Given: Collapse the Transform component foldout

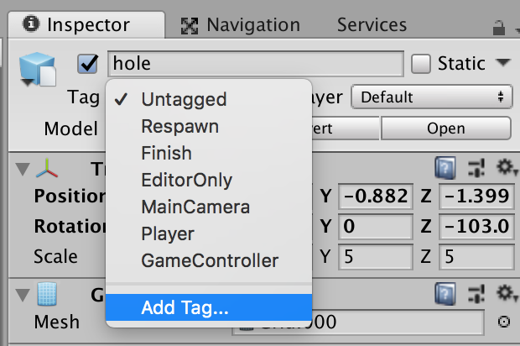Looking at the screenshot, I should 23,168.
